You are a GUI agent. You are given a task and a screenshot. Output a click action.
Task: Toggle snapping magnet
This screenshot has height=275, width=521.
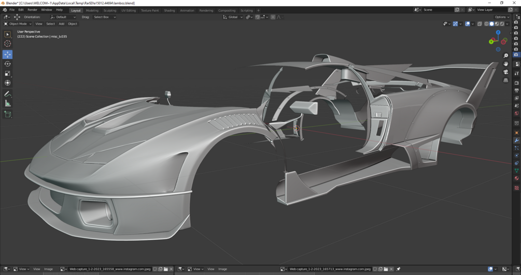258,17
